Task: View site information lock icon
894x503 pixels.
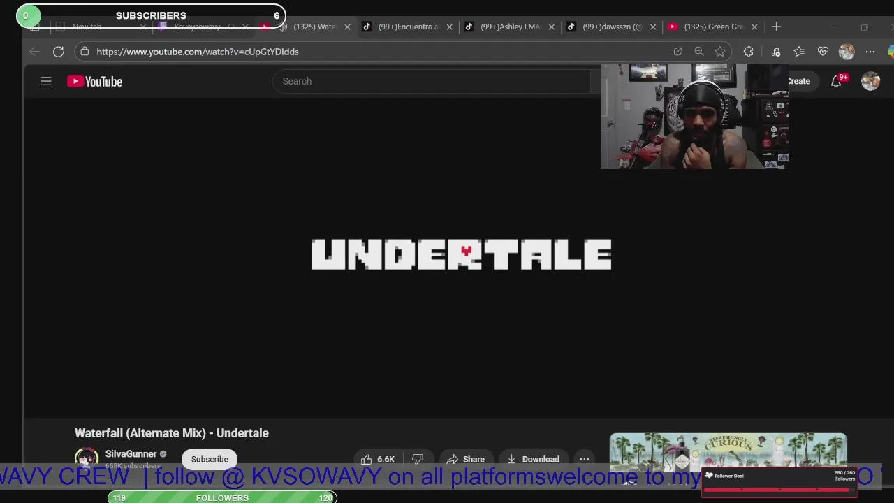Action: (x=84, y=52)
